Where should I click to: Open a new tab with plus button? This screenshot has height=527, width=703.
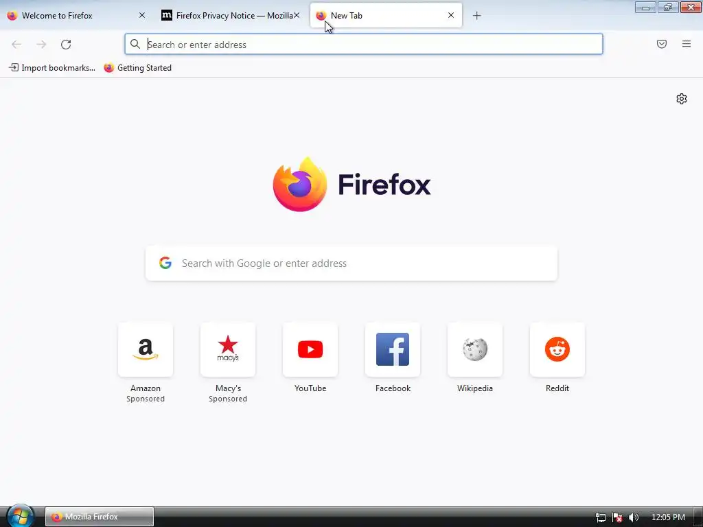click(476, 16)
